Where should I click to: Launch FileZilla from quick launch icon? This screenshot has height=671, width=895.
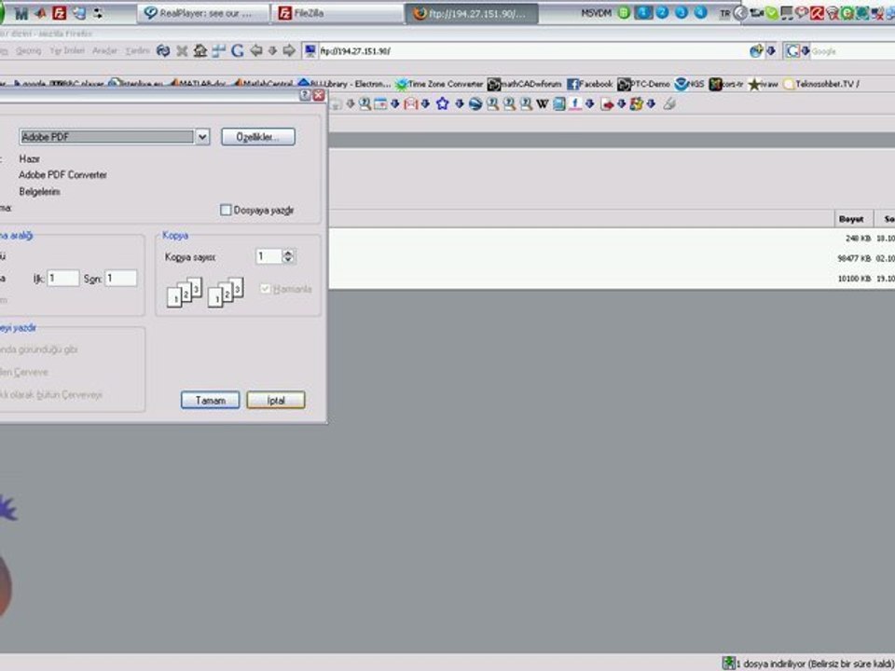point(60,12)
